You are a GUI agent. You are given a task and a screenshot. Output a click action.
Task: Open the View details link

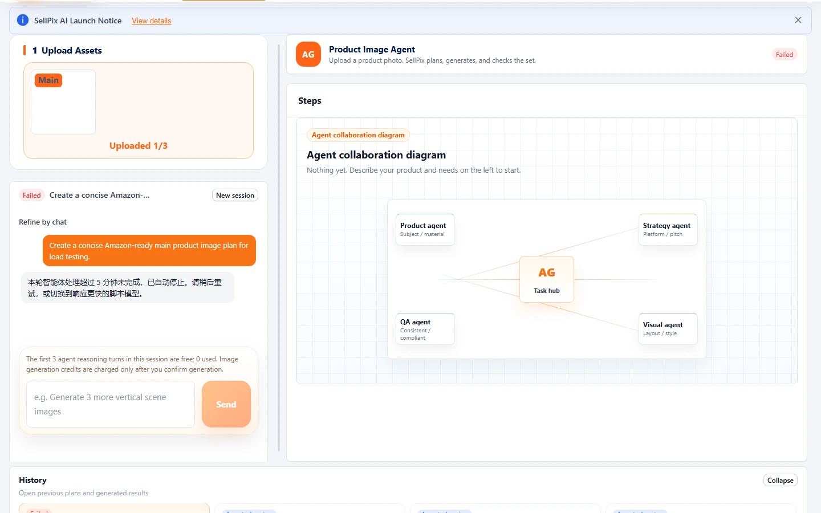point(151,21)
